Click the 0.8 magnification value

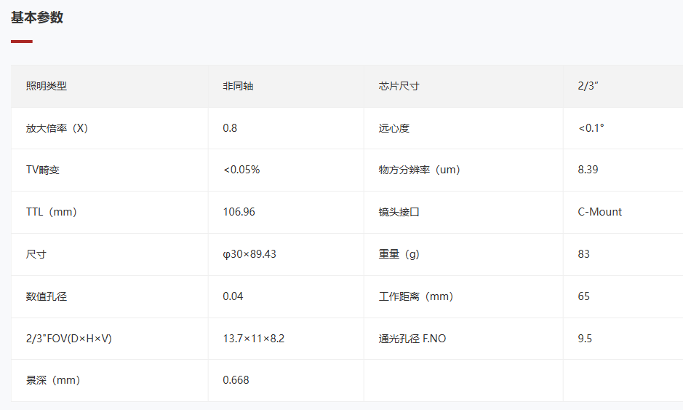point(230,127)
